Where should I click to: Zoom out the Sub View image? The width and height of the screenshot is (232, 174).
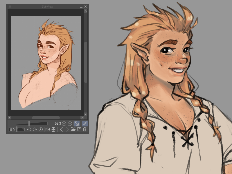pyautogui.click(x=64, y=124)
